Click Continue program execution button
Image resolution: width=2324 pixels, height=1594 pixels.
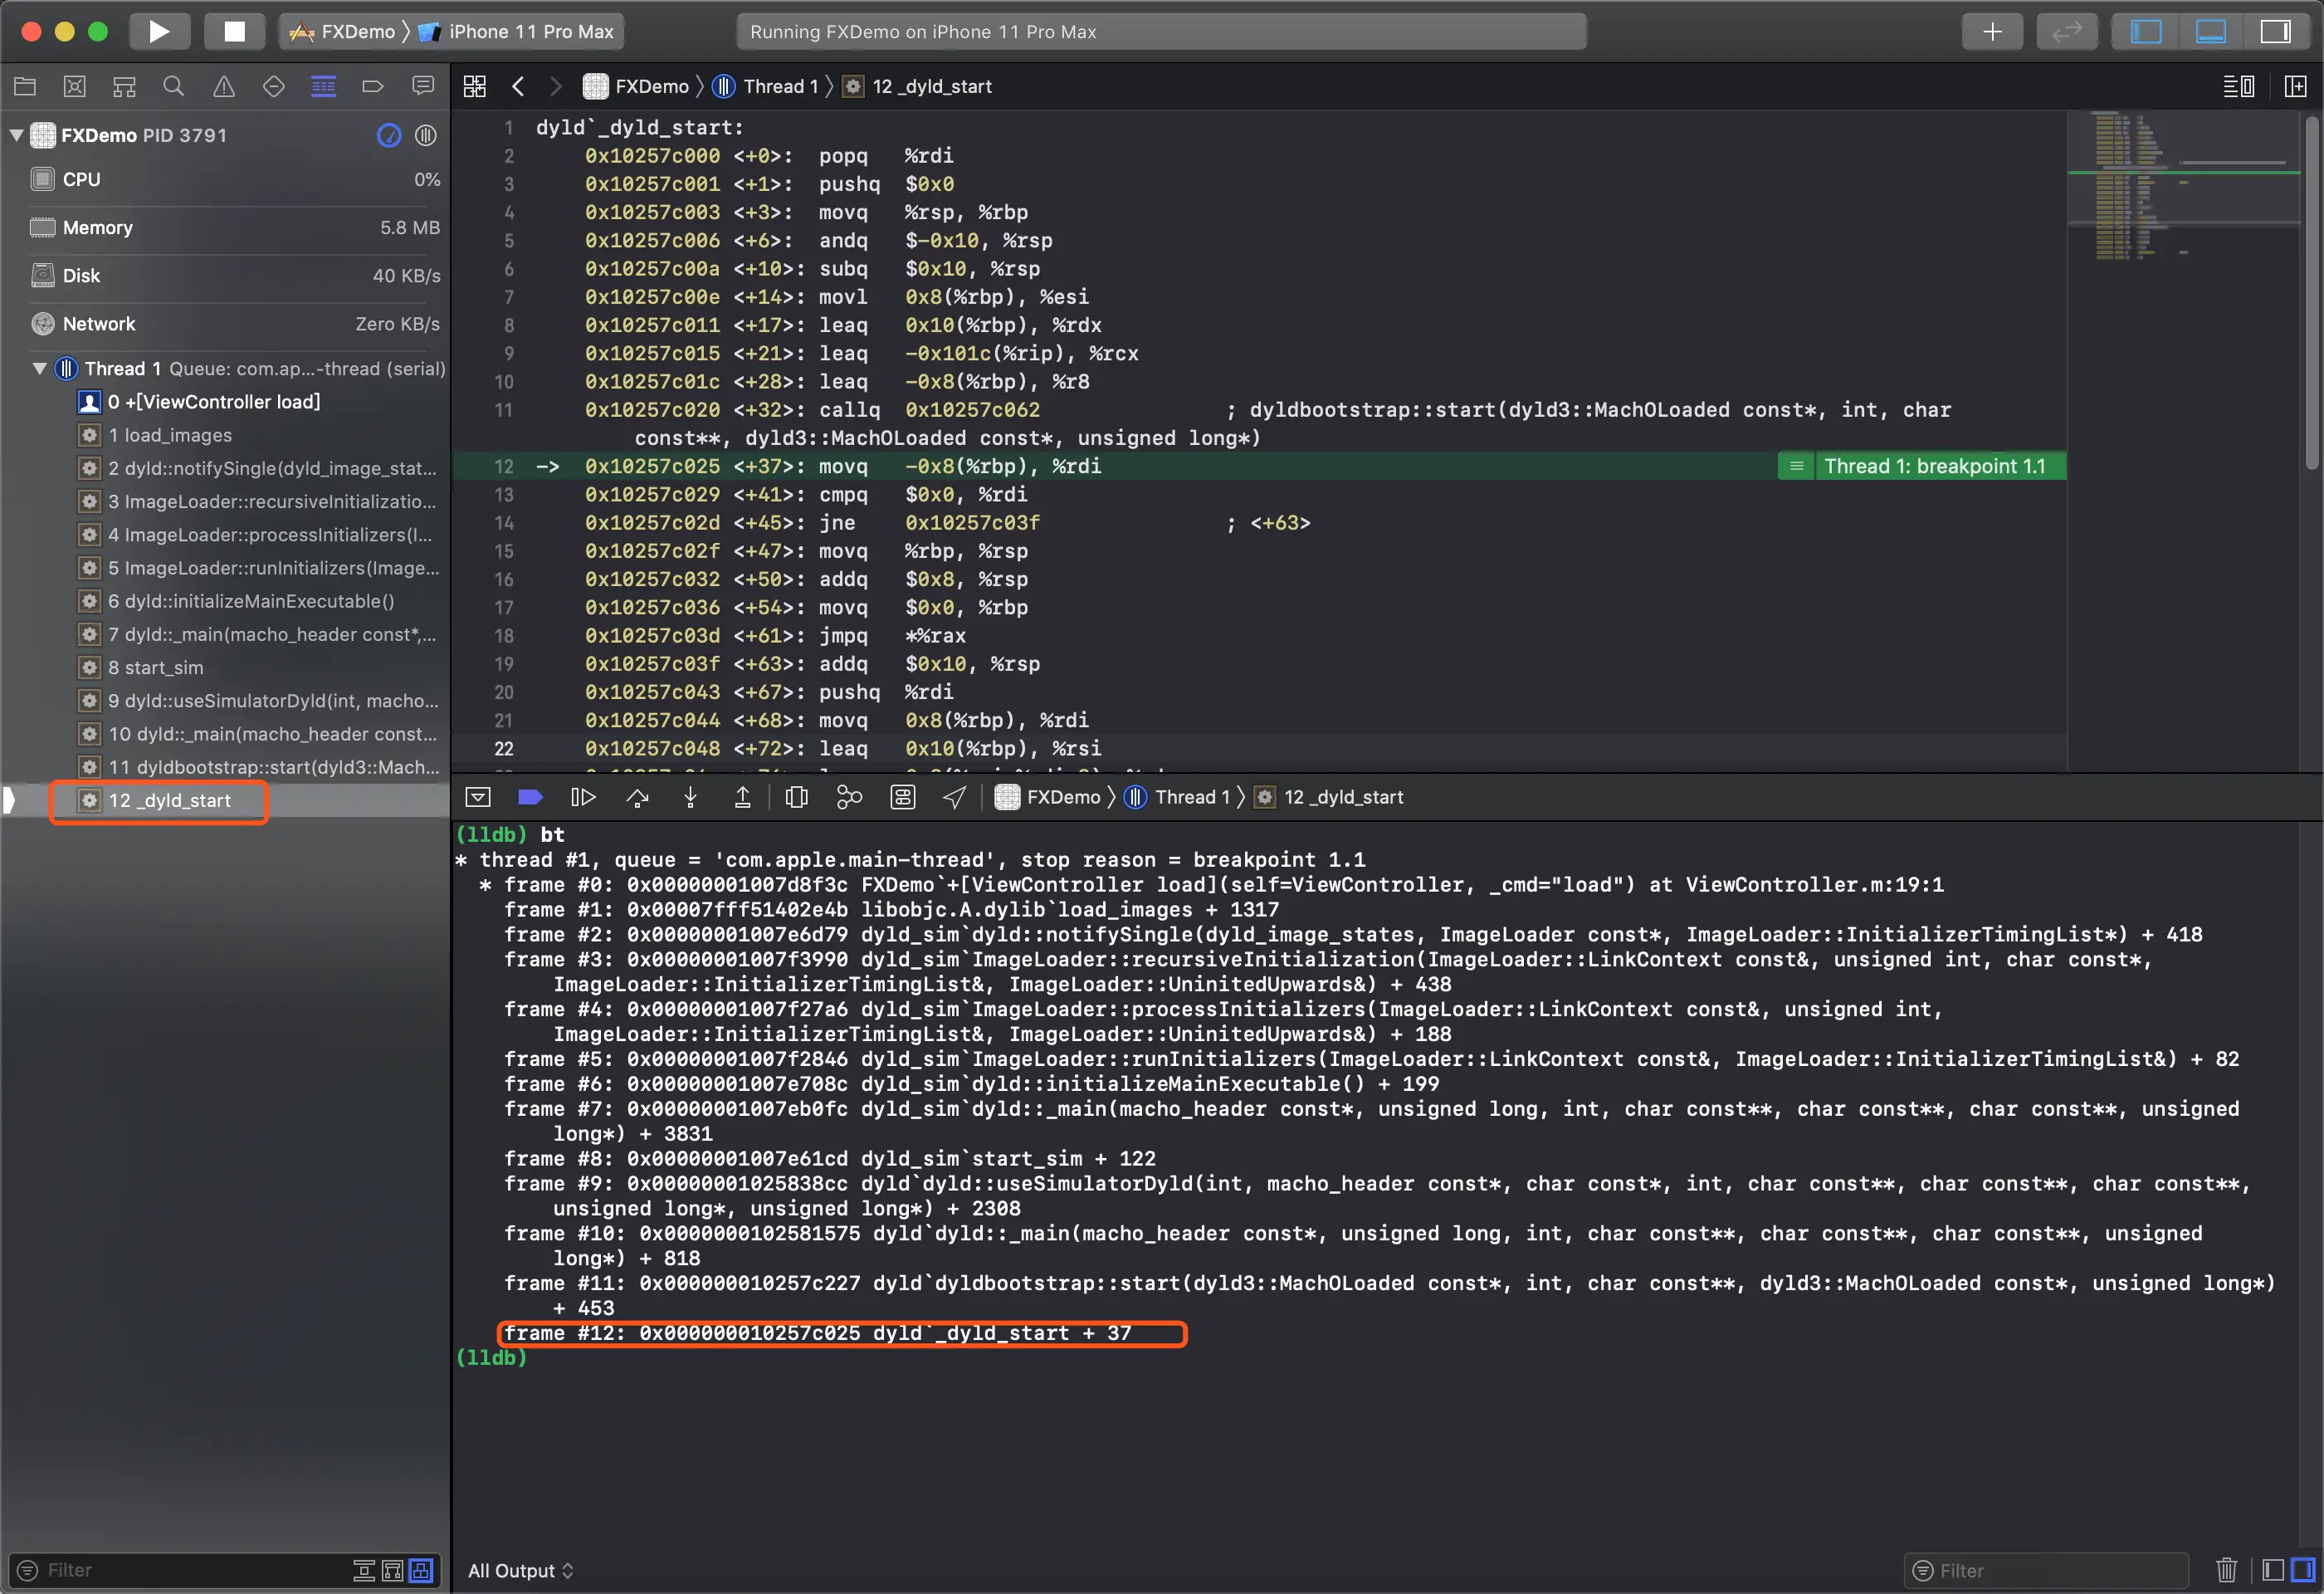coord(583,797)
